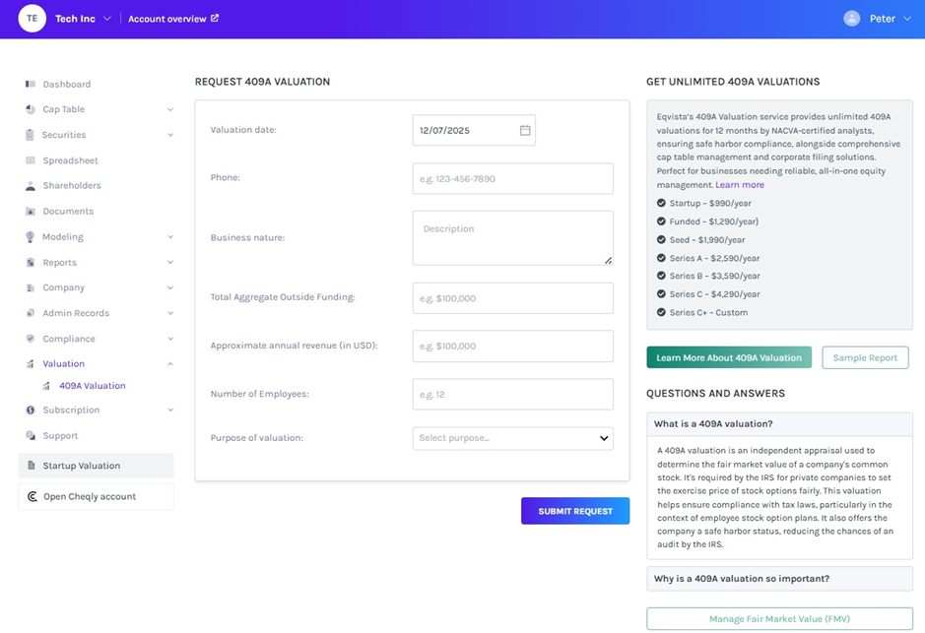Click the Sample Report button
The height and width of the screenshot is (633, 925).
865,357
